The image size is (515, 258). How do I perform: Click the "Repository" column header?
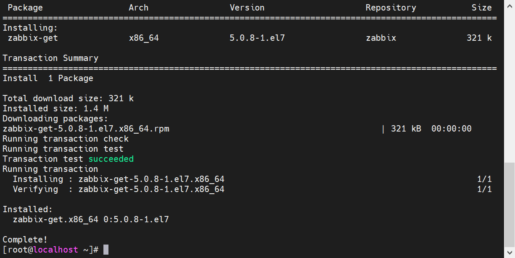[391, 8]
